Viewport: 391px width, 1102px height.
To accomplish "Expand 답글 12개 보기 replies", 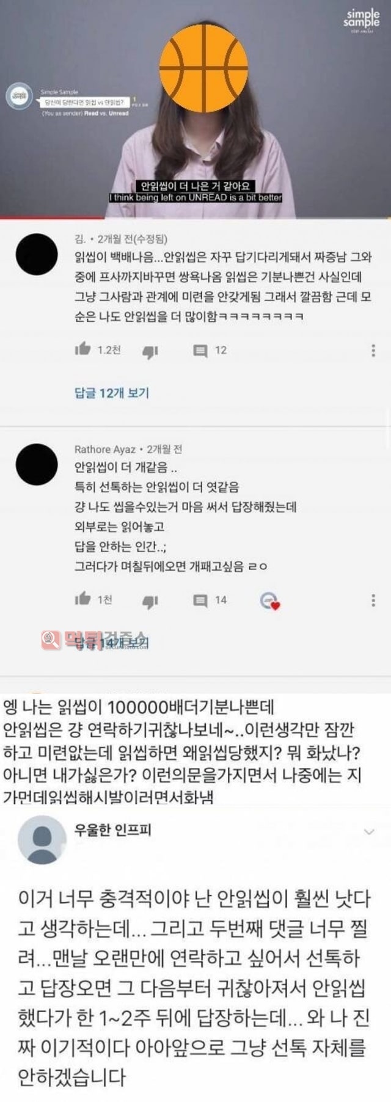I will tap(112, 393).
